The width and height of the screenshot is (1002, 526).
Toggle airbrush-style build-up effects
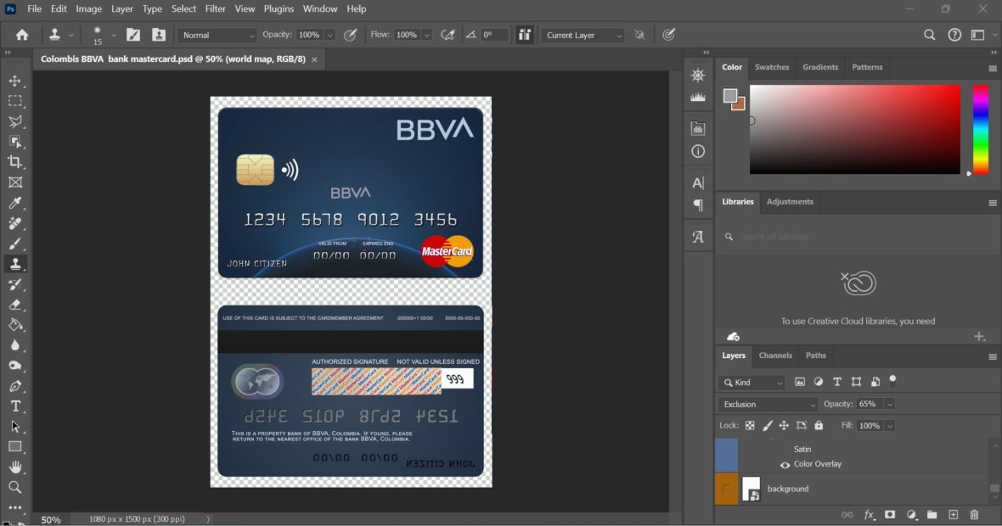click(448, 35)
